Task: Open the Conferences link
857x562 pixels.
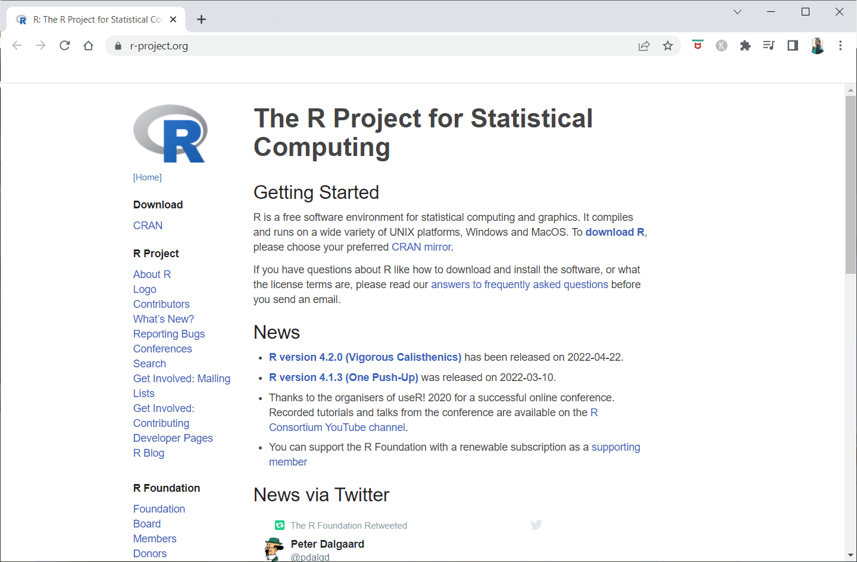Action: (x=162, y=349)
